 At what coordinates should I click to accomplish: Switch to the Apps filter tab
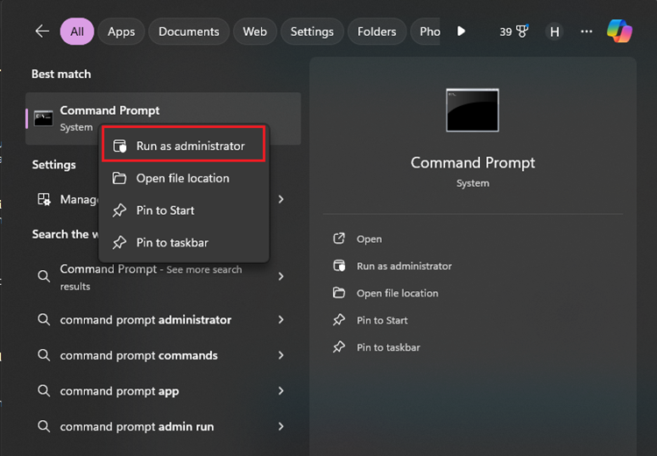[x=121, y=32]
